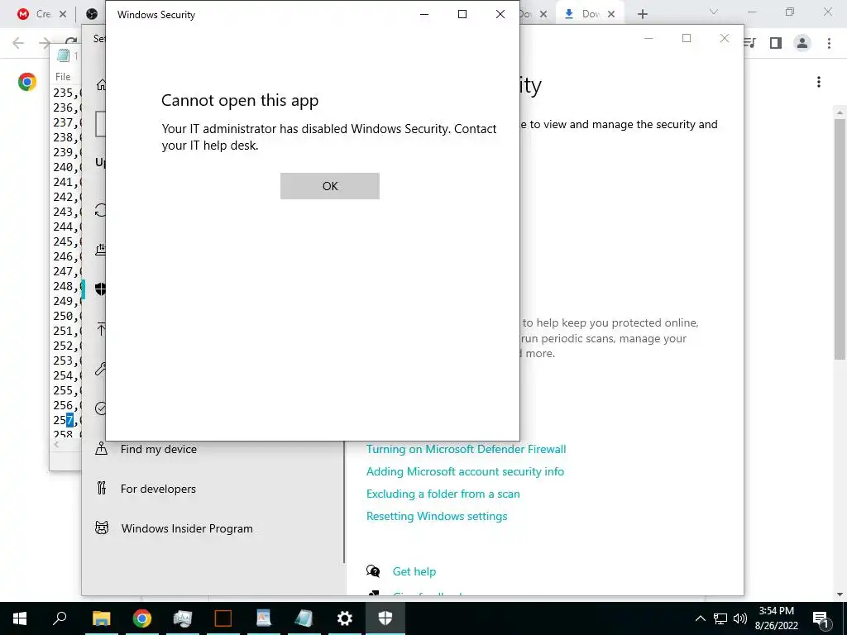Toggle Chrome side panel icon

tap(776, 43)
